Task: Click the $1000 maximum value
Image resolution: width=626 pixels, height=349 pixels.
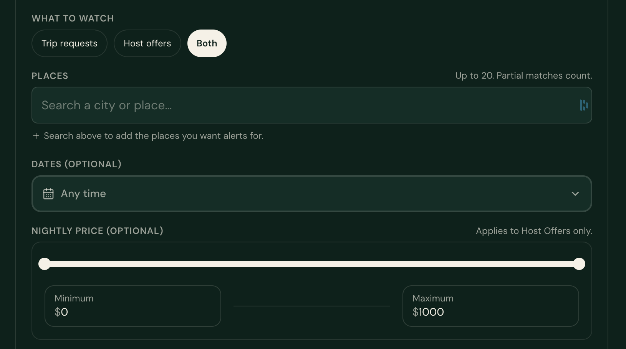Action: (428, 312)
